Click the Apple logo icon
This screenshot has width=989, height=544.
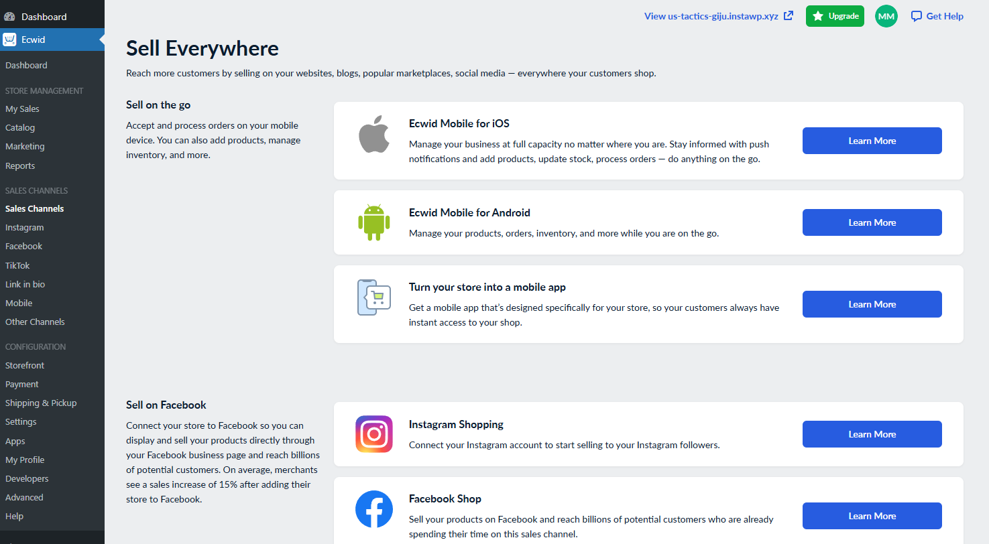[374, 134]
